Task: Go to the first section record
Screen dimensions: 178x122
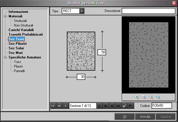Action: (53, 106)
